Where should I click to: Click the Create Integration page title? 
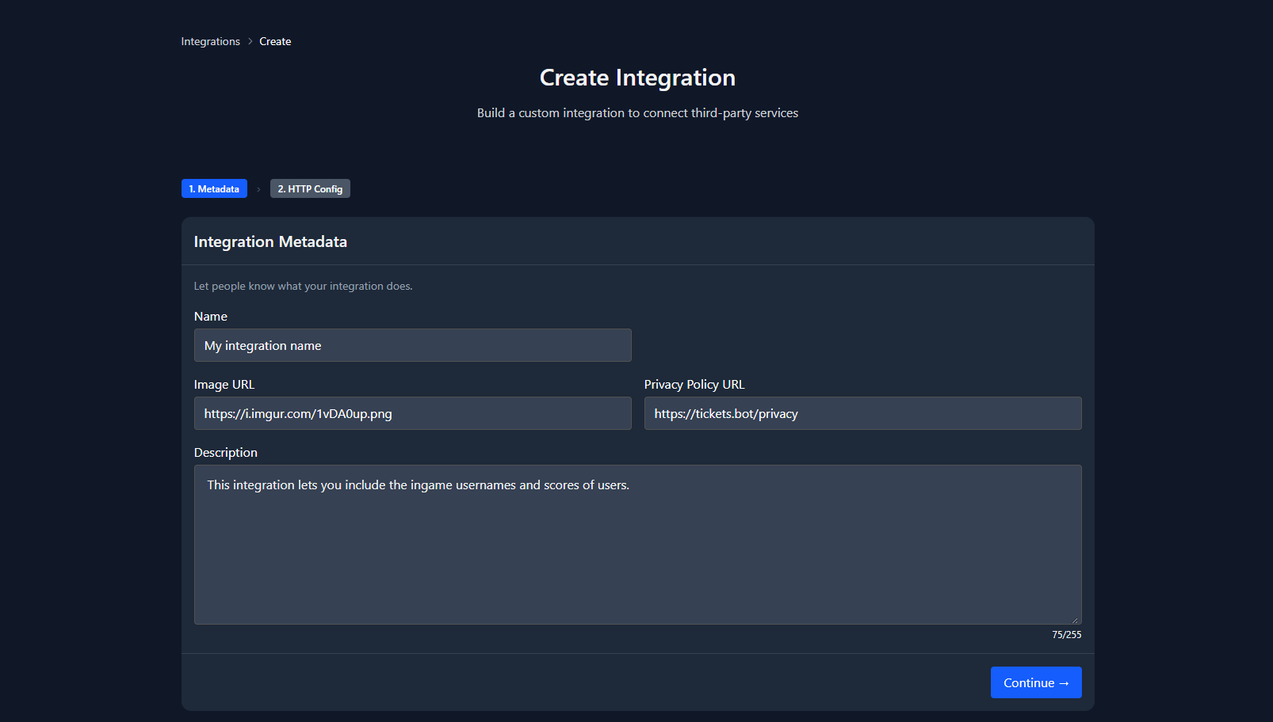click(637, 78)
